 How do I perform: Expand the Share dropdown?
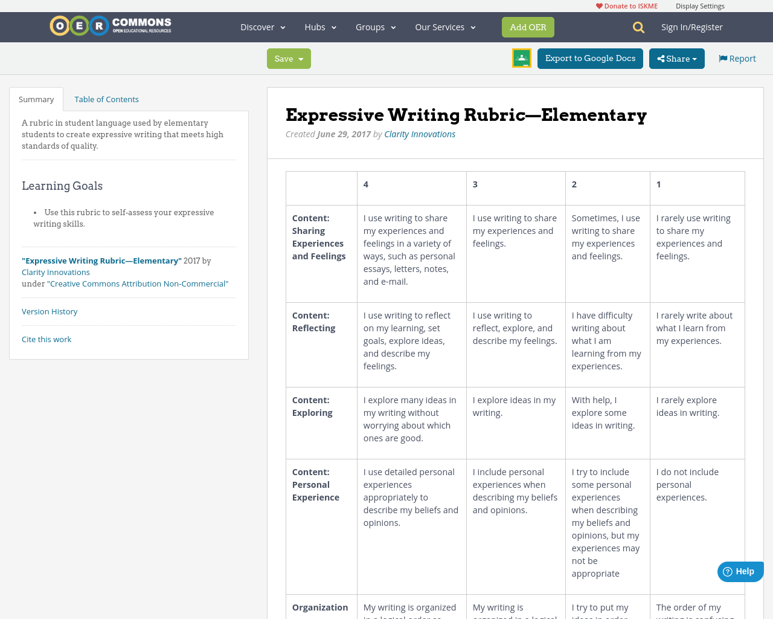[x=694, y=59]
